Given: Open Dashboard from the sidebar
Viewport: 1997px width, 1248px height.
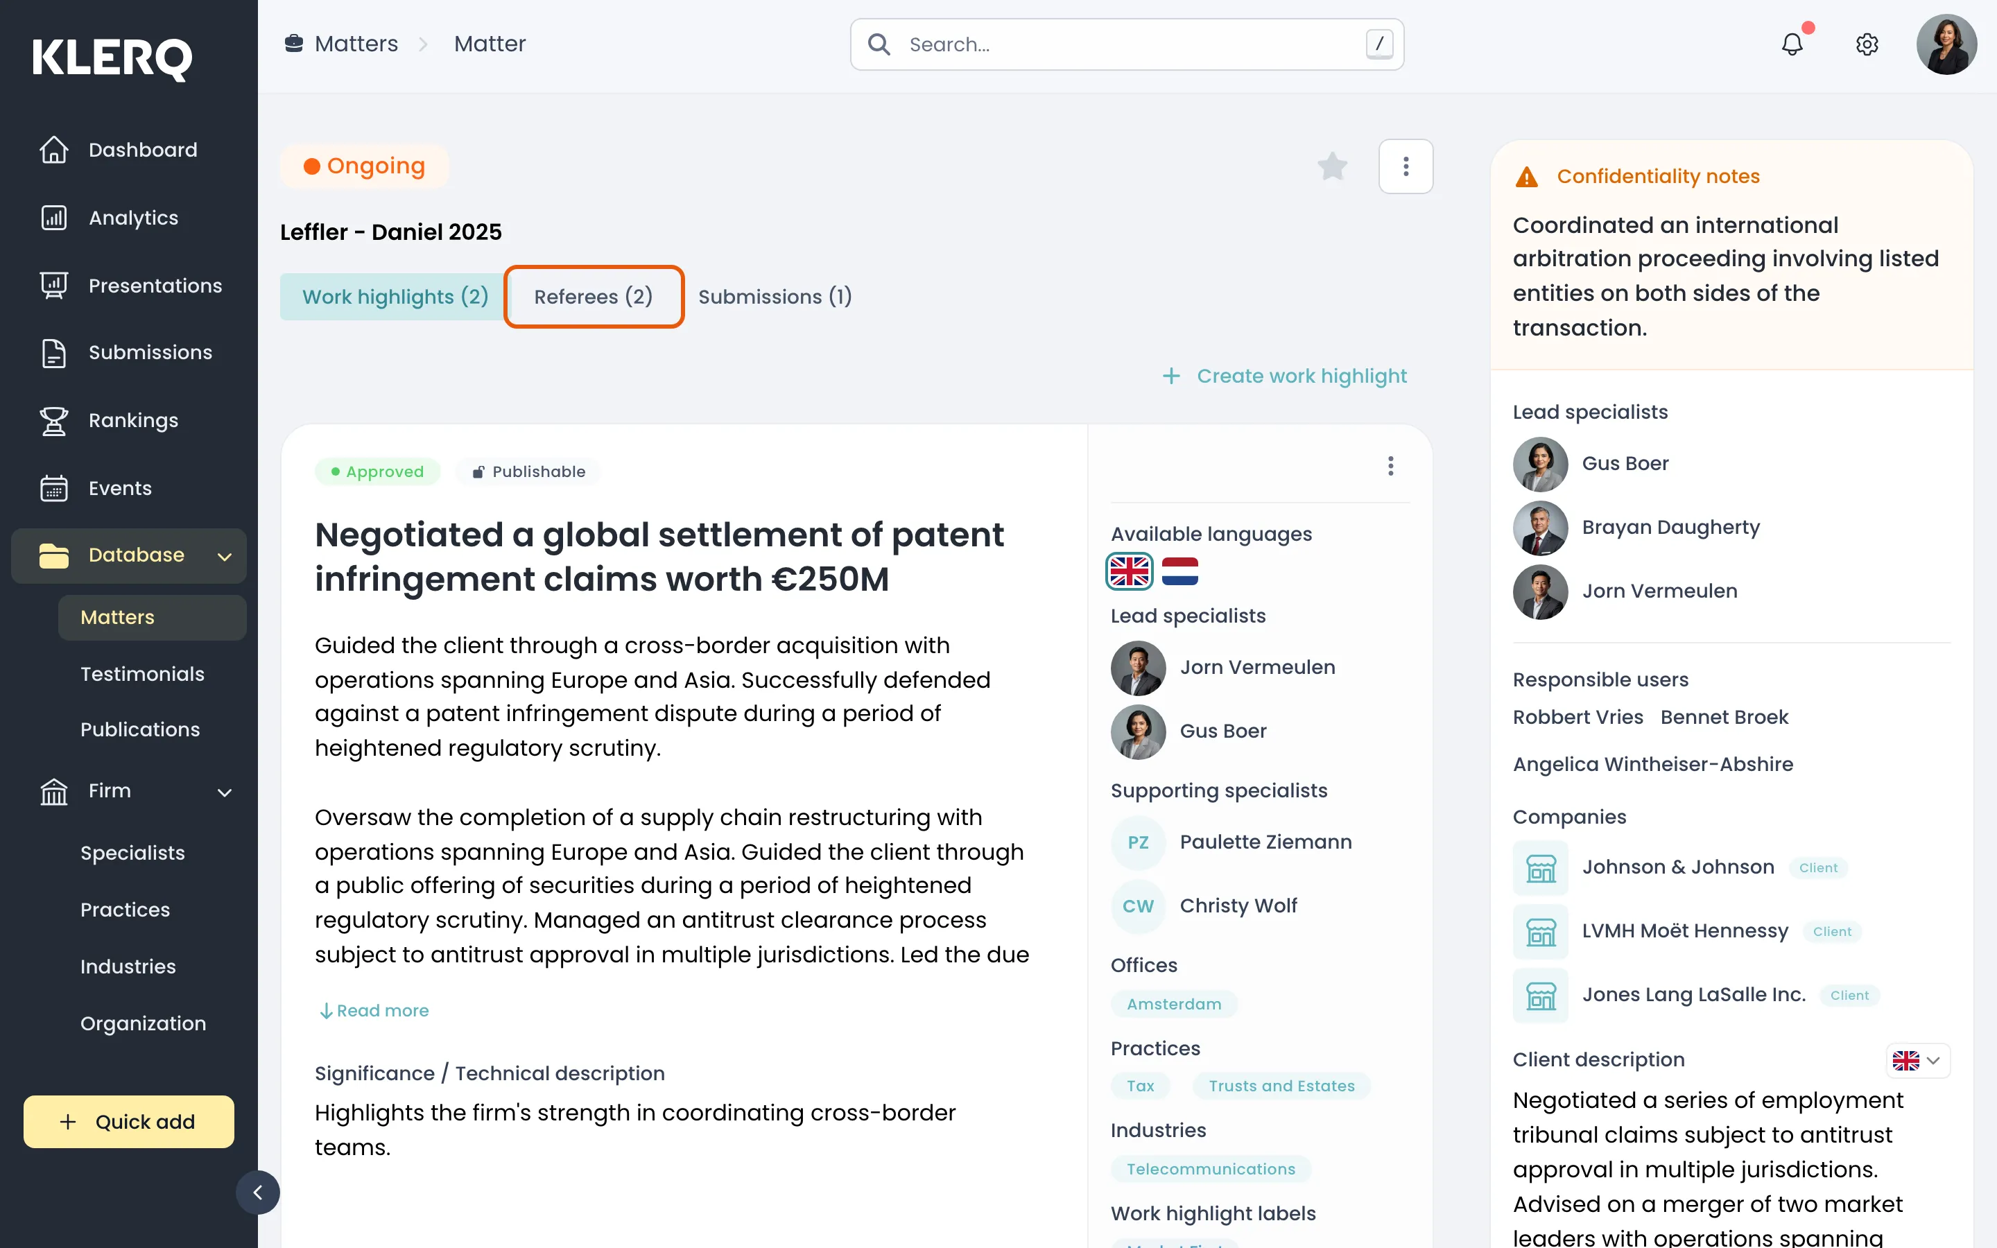Looking at the screenshot, I should (x=129, y=149).
